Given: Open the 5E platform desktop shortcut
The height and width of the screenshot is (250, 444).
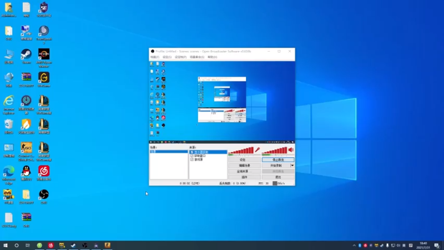Looking at the screenshot, I should (44, 9).
